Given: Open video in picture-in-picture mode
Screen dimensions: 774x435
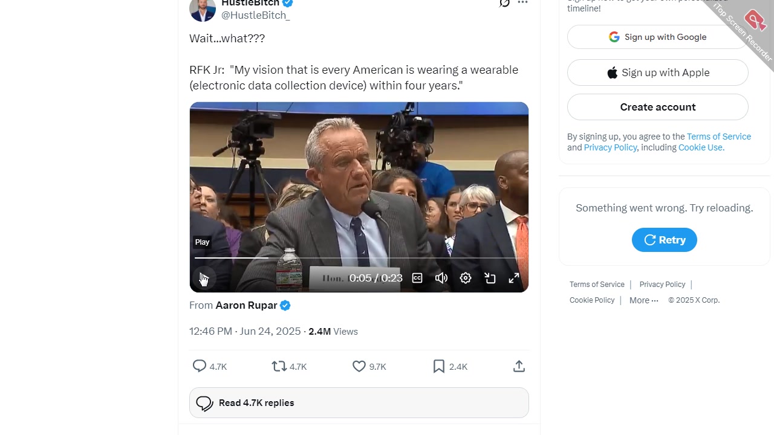Looking at the screenshot, I should 490,278.
